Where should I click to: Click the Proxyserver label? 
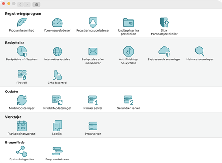[93, 134]
